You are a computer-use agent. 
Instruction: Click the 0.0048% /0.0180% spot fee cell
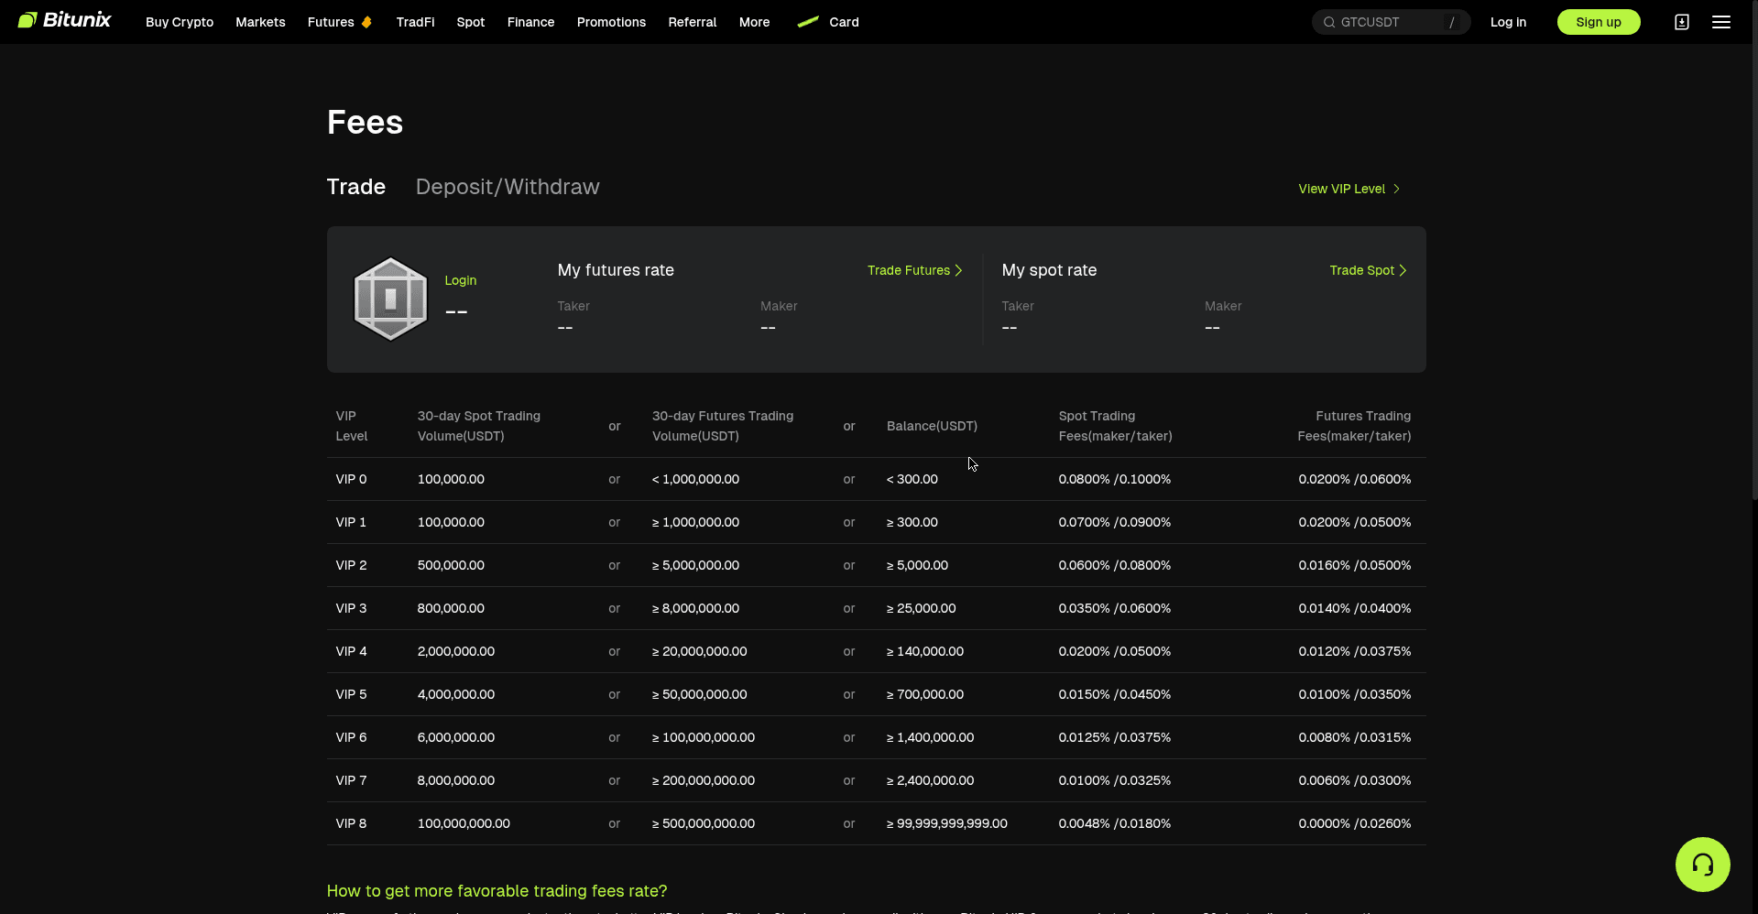1115,823
